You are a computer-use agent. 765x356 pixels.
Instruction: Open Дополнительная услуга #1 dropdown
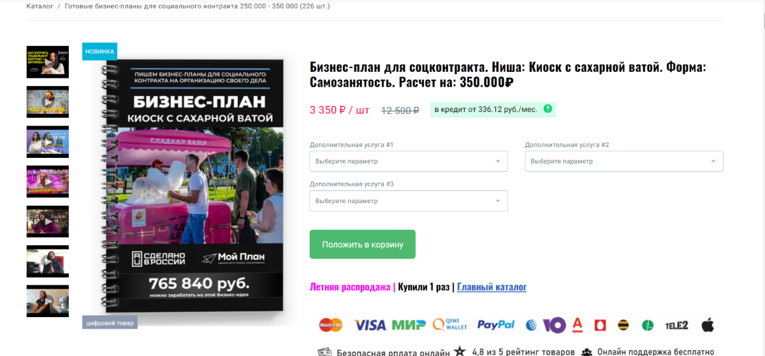(409, 161)
